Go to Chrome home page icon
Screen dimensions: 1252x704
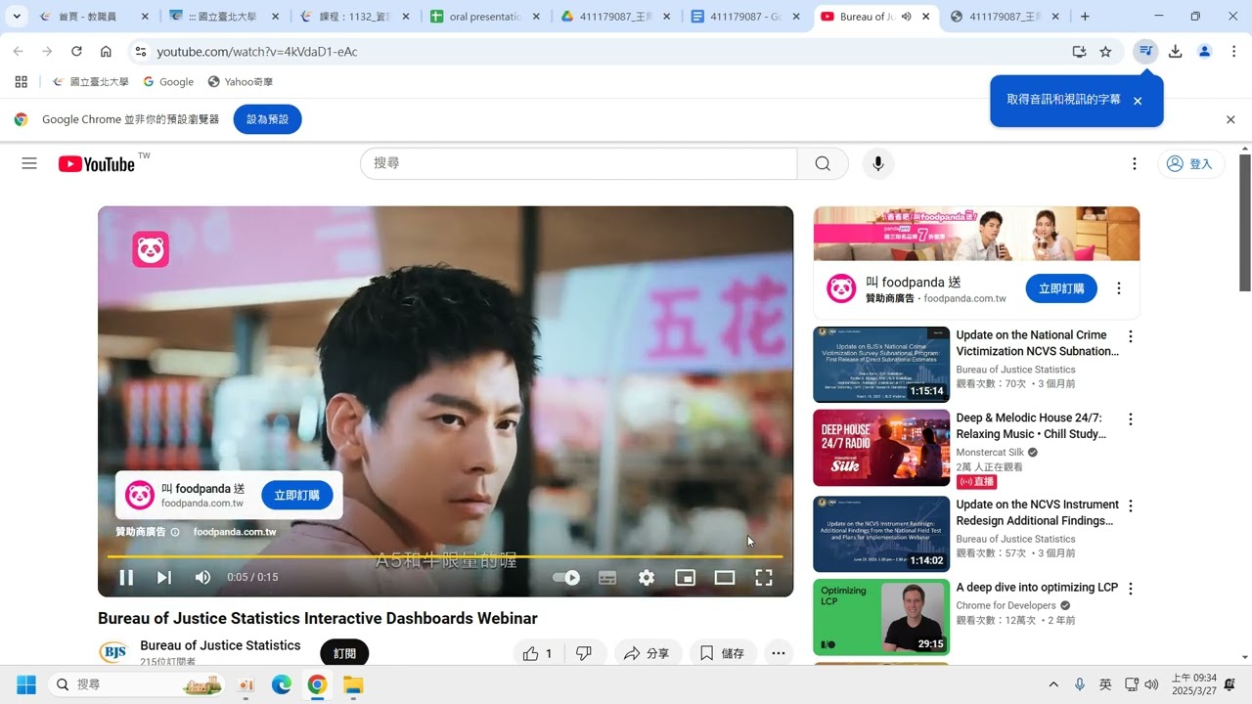point(106,52)
